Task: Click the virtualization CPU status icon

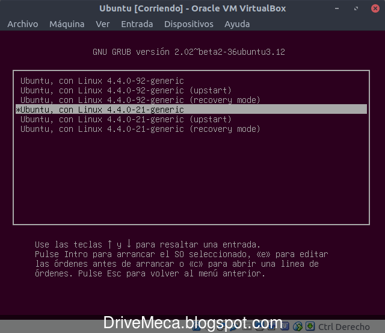Action: point(285,326)
